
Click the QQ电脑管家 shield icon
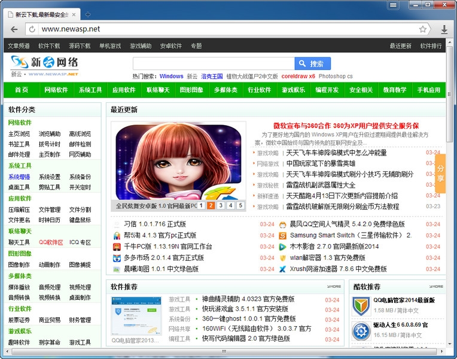pyautogui.click(x=361, y=306)
